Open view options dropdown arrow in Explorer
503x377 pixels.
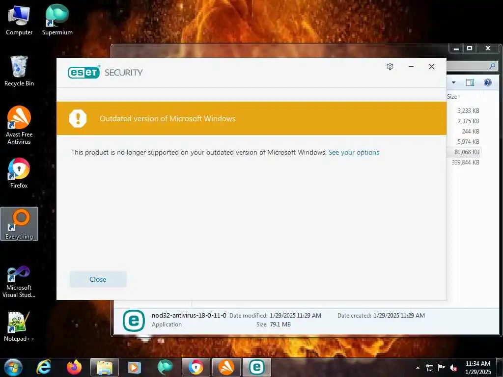(x=453, y=82)
